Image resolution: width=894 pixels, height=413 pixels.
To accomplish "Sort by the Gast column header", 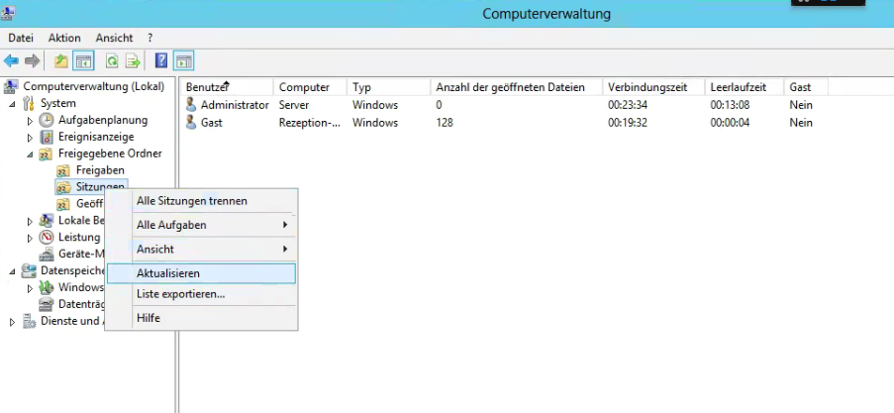I will (x=806, y=87).
